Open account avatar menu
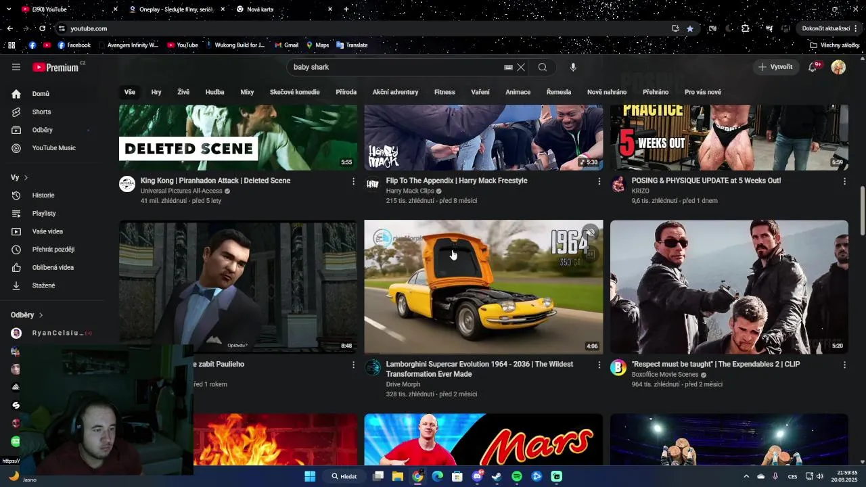 (x=838, y=67)
